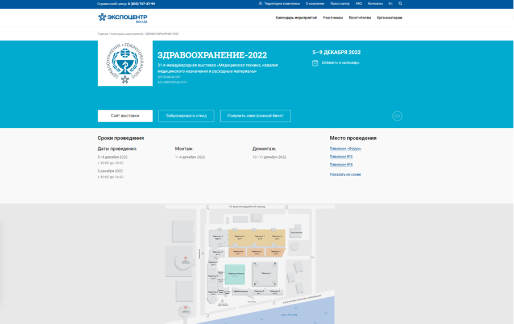Click the река Москва label on map
Image resolution: width=514 pixels, height=324 pixels.
click(x=289, y=314)
